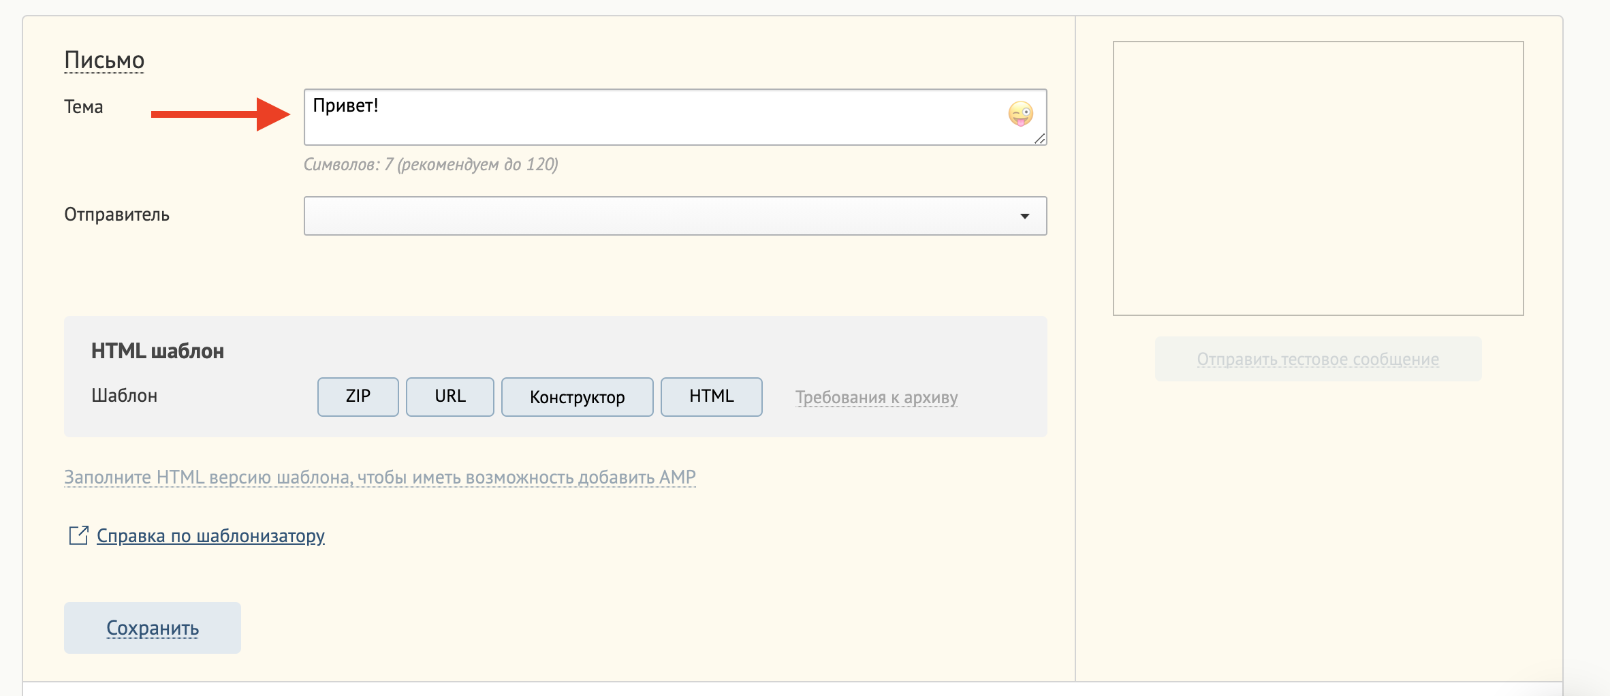The height and width of the screenshot is (696, 1610).
Task: Open Справка по шаблонизатору help link
Action: [210, 536]
